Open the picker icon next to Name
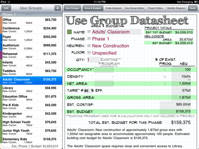Image resolution: width=199 pixels, height=149 pixels. 89,32
